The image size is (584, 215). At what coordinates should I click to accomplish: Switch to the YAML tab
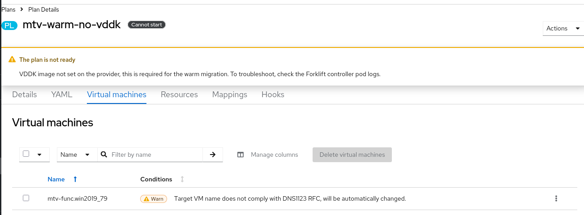point(62,95)
